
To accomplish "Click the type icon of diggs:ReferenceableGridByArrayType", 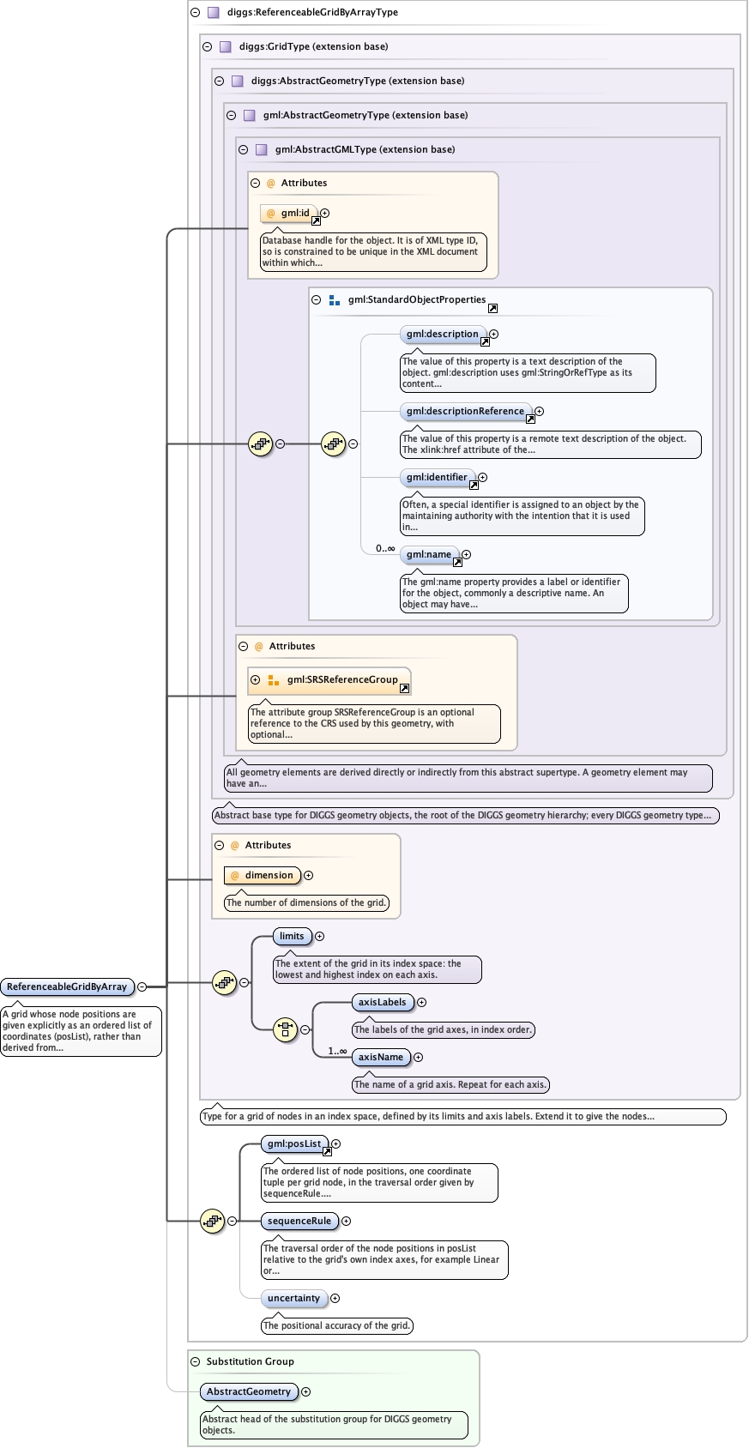I will [214, 13].
